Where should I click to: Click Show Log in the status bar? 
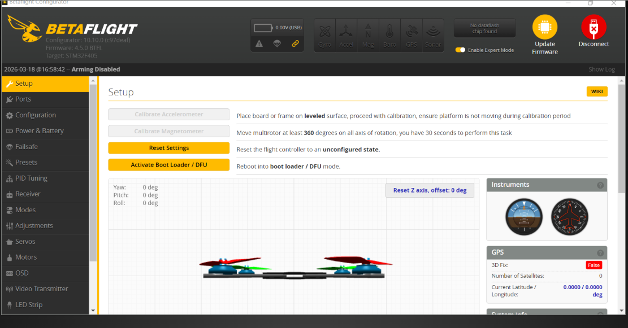(601, 69)
